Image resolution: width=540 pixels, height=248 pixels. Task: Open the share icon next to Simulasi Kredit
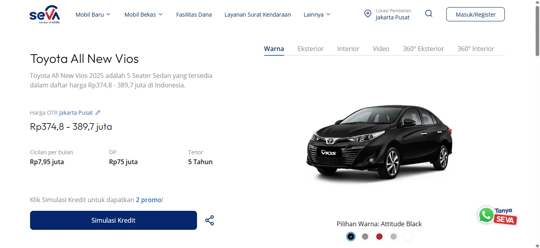click(209, 220)
